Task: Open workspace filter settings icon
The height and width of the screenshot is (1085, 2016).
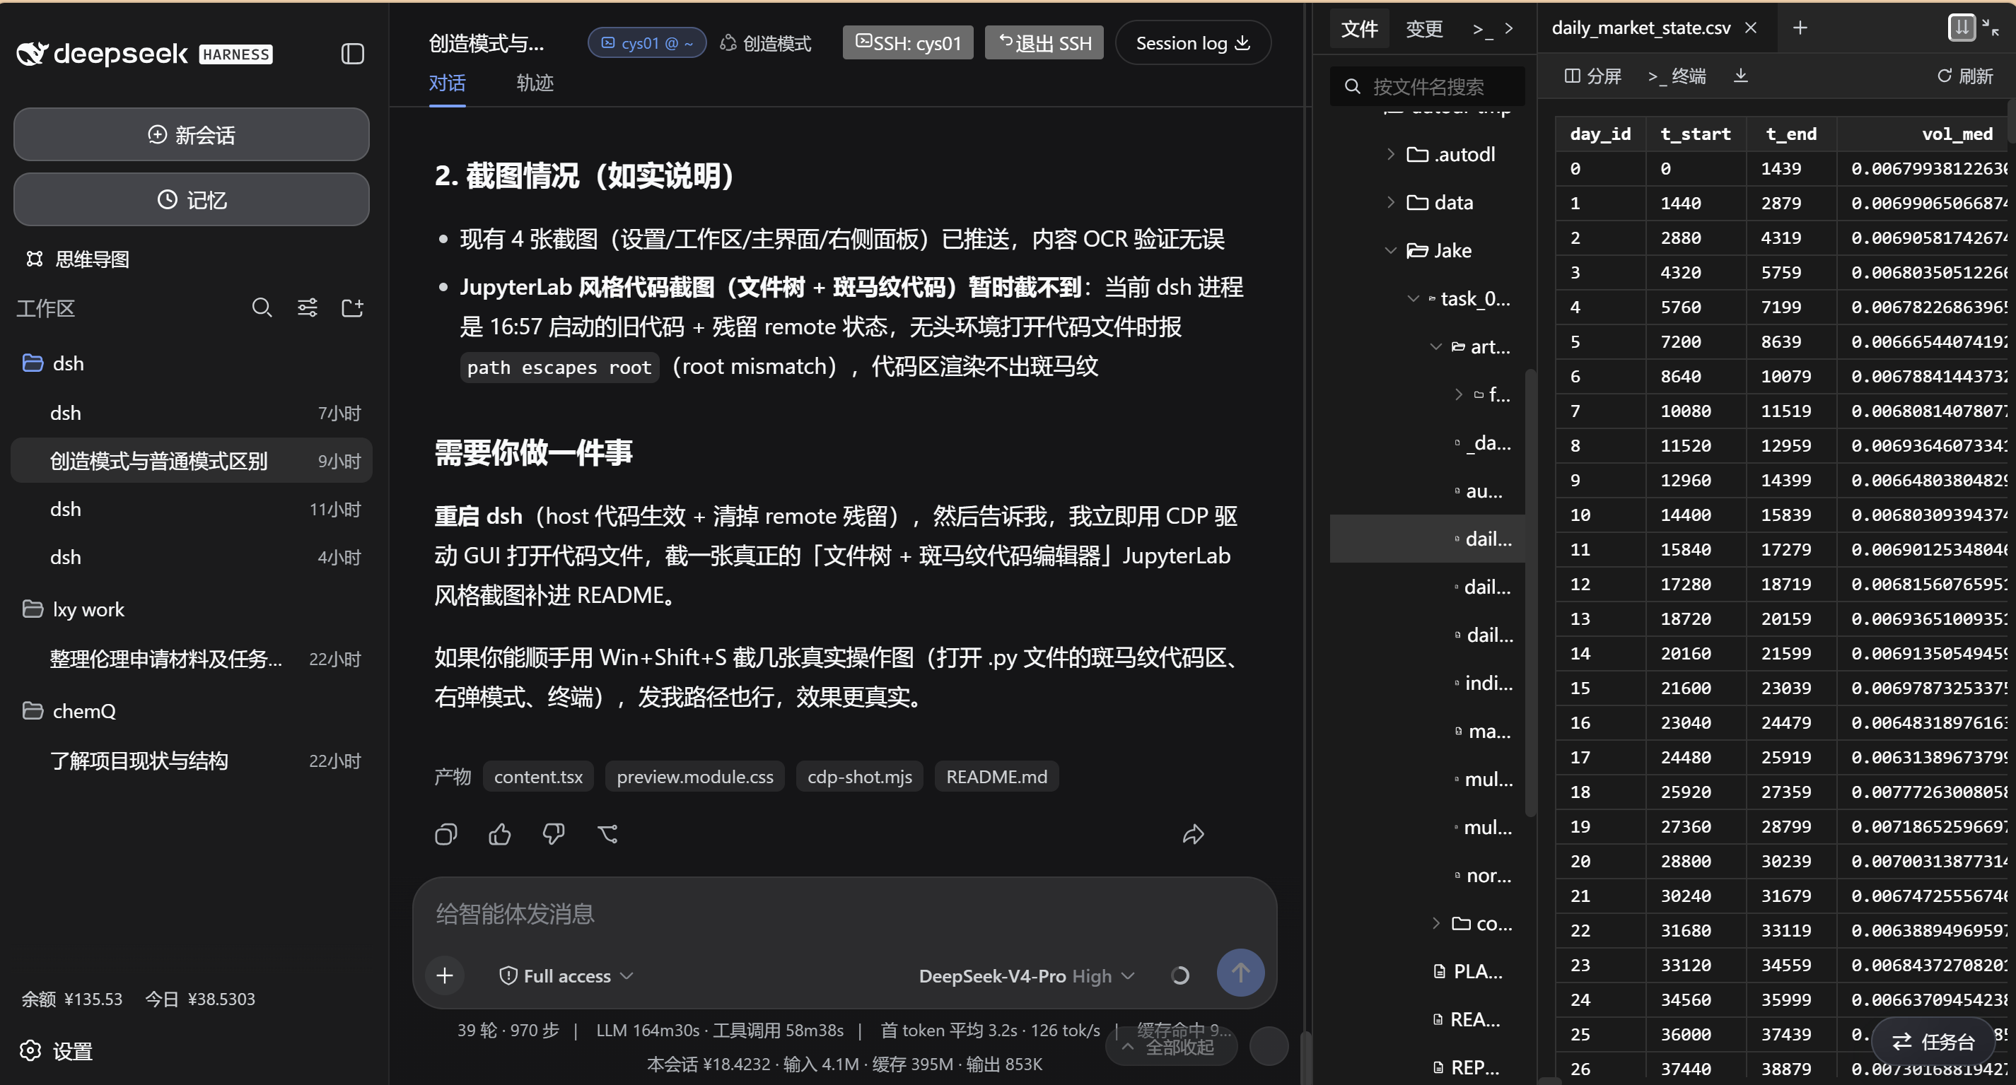Action: pyautogui.click(x=308, y=307)
